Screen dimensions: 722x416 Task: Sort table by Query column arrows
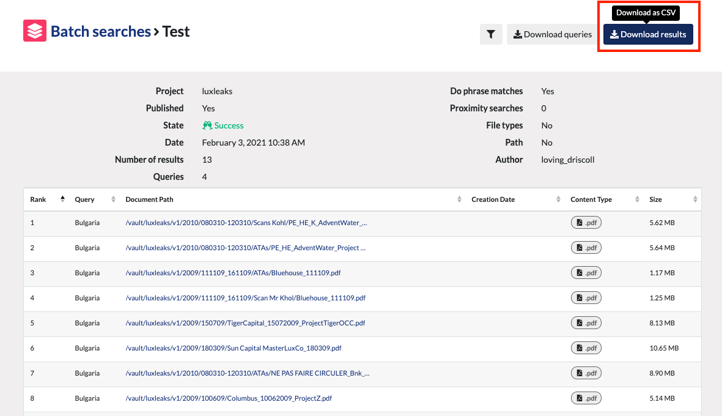click(113, 199)
